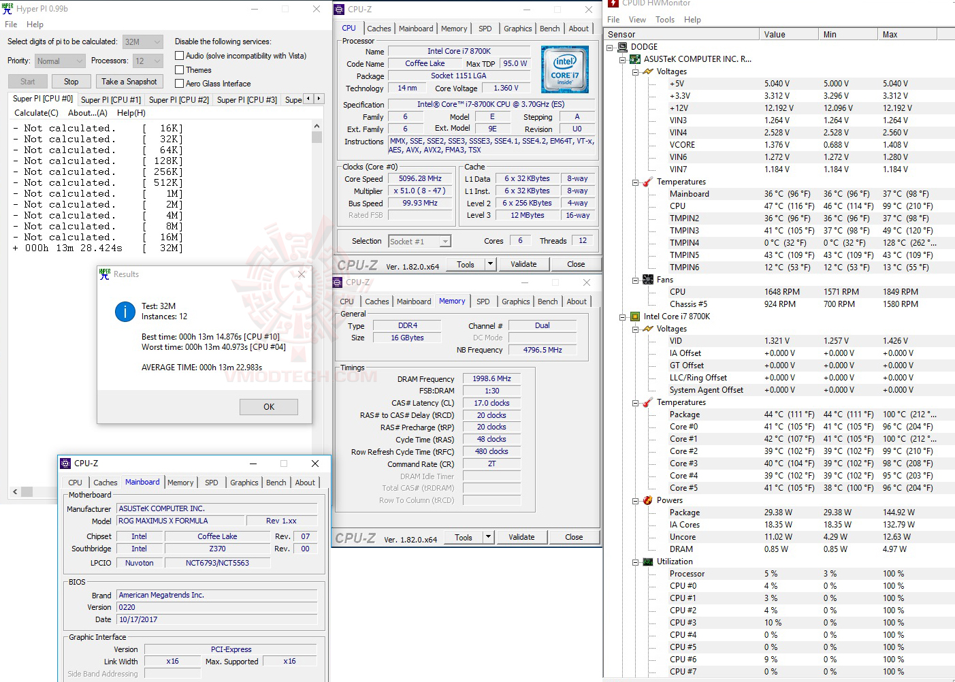955x682 pixels.
Task: Open the Tools menu in HWMonitor
Action: pyautogui.click(x=664, y=20)
